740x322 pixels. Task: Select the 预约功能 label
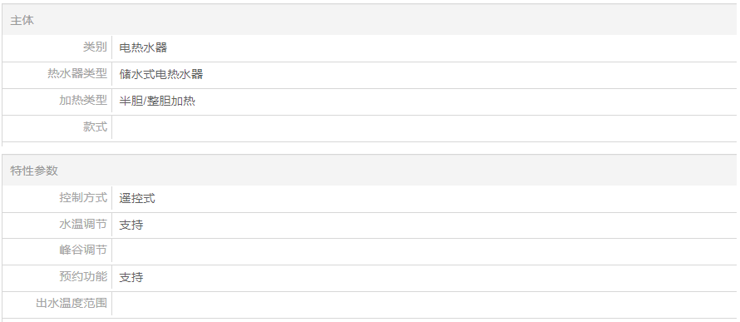point(83,276)
